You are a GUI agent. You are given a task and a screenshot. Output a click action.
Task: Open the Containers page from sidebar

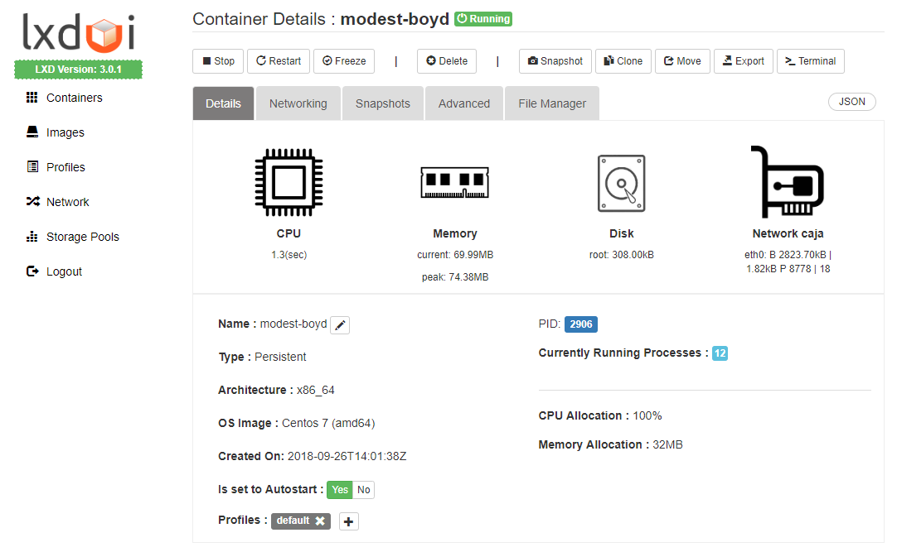point(75,98)
